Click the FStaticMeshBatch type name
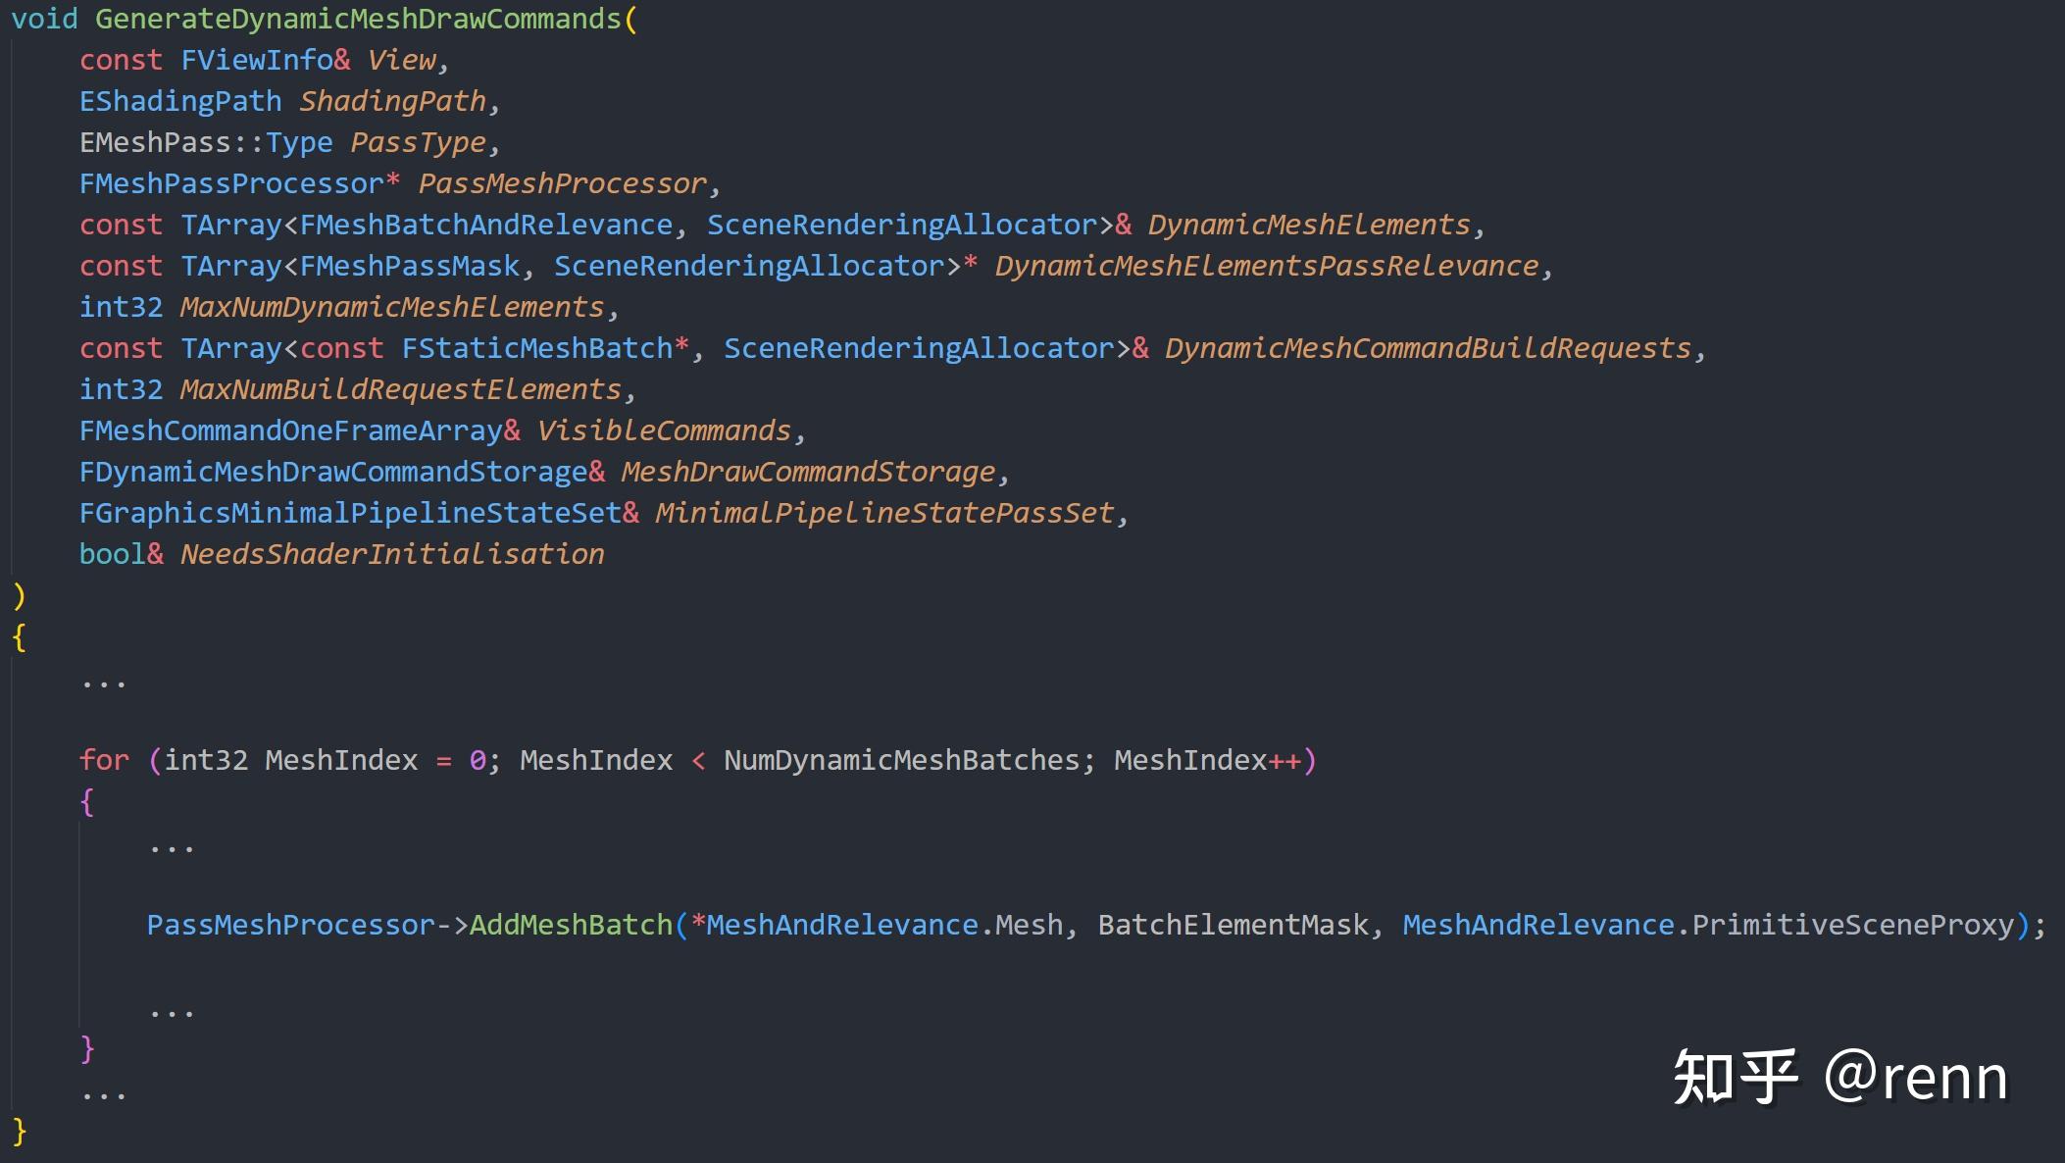 (536, 348)
